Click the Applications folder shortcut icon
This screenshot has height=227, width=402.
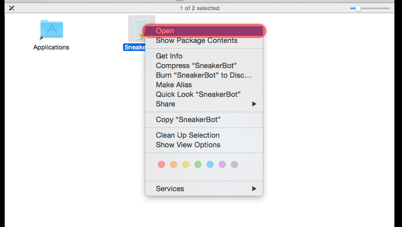click(x=51, y=30)
